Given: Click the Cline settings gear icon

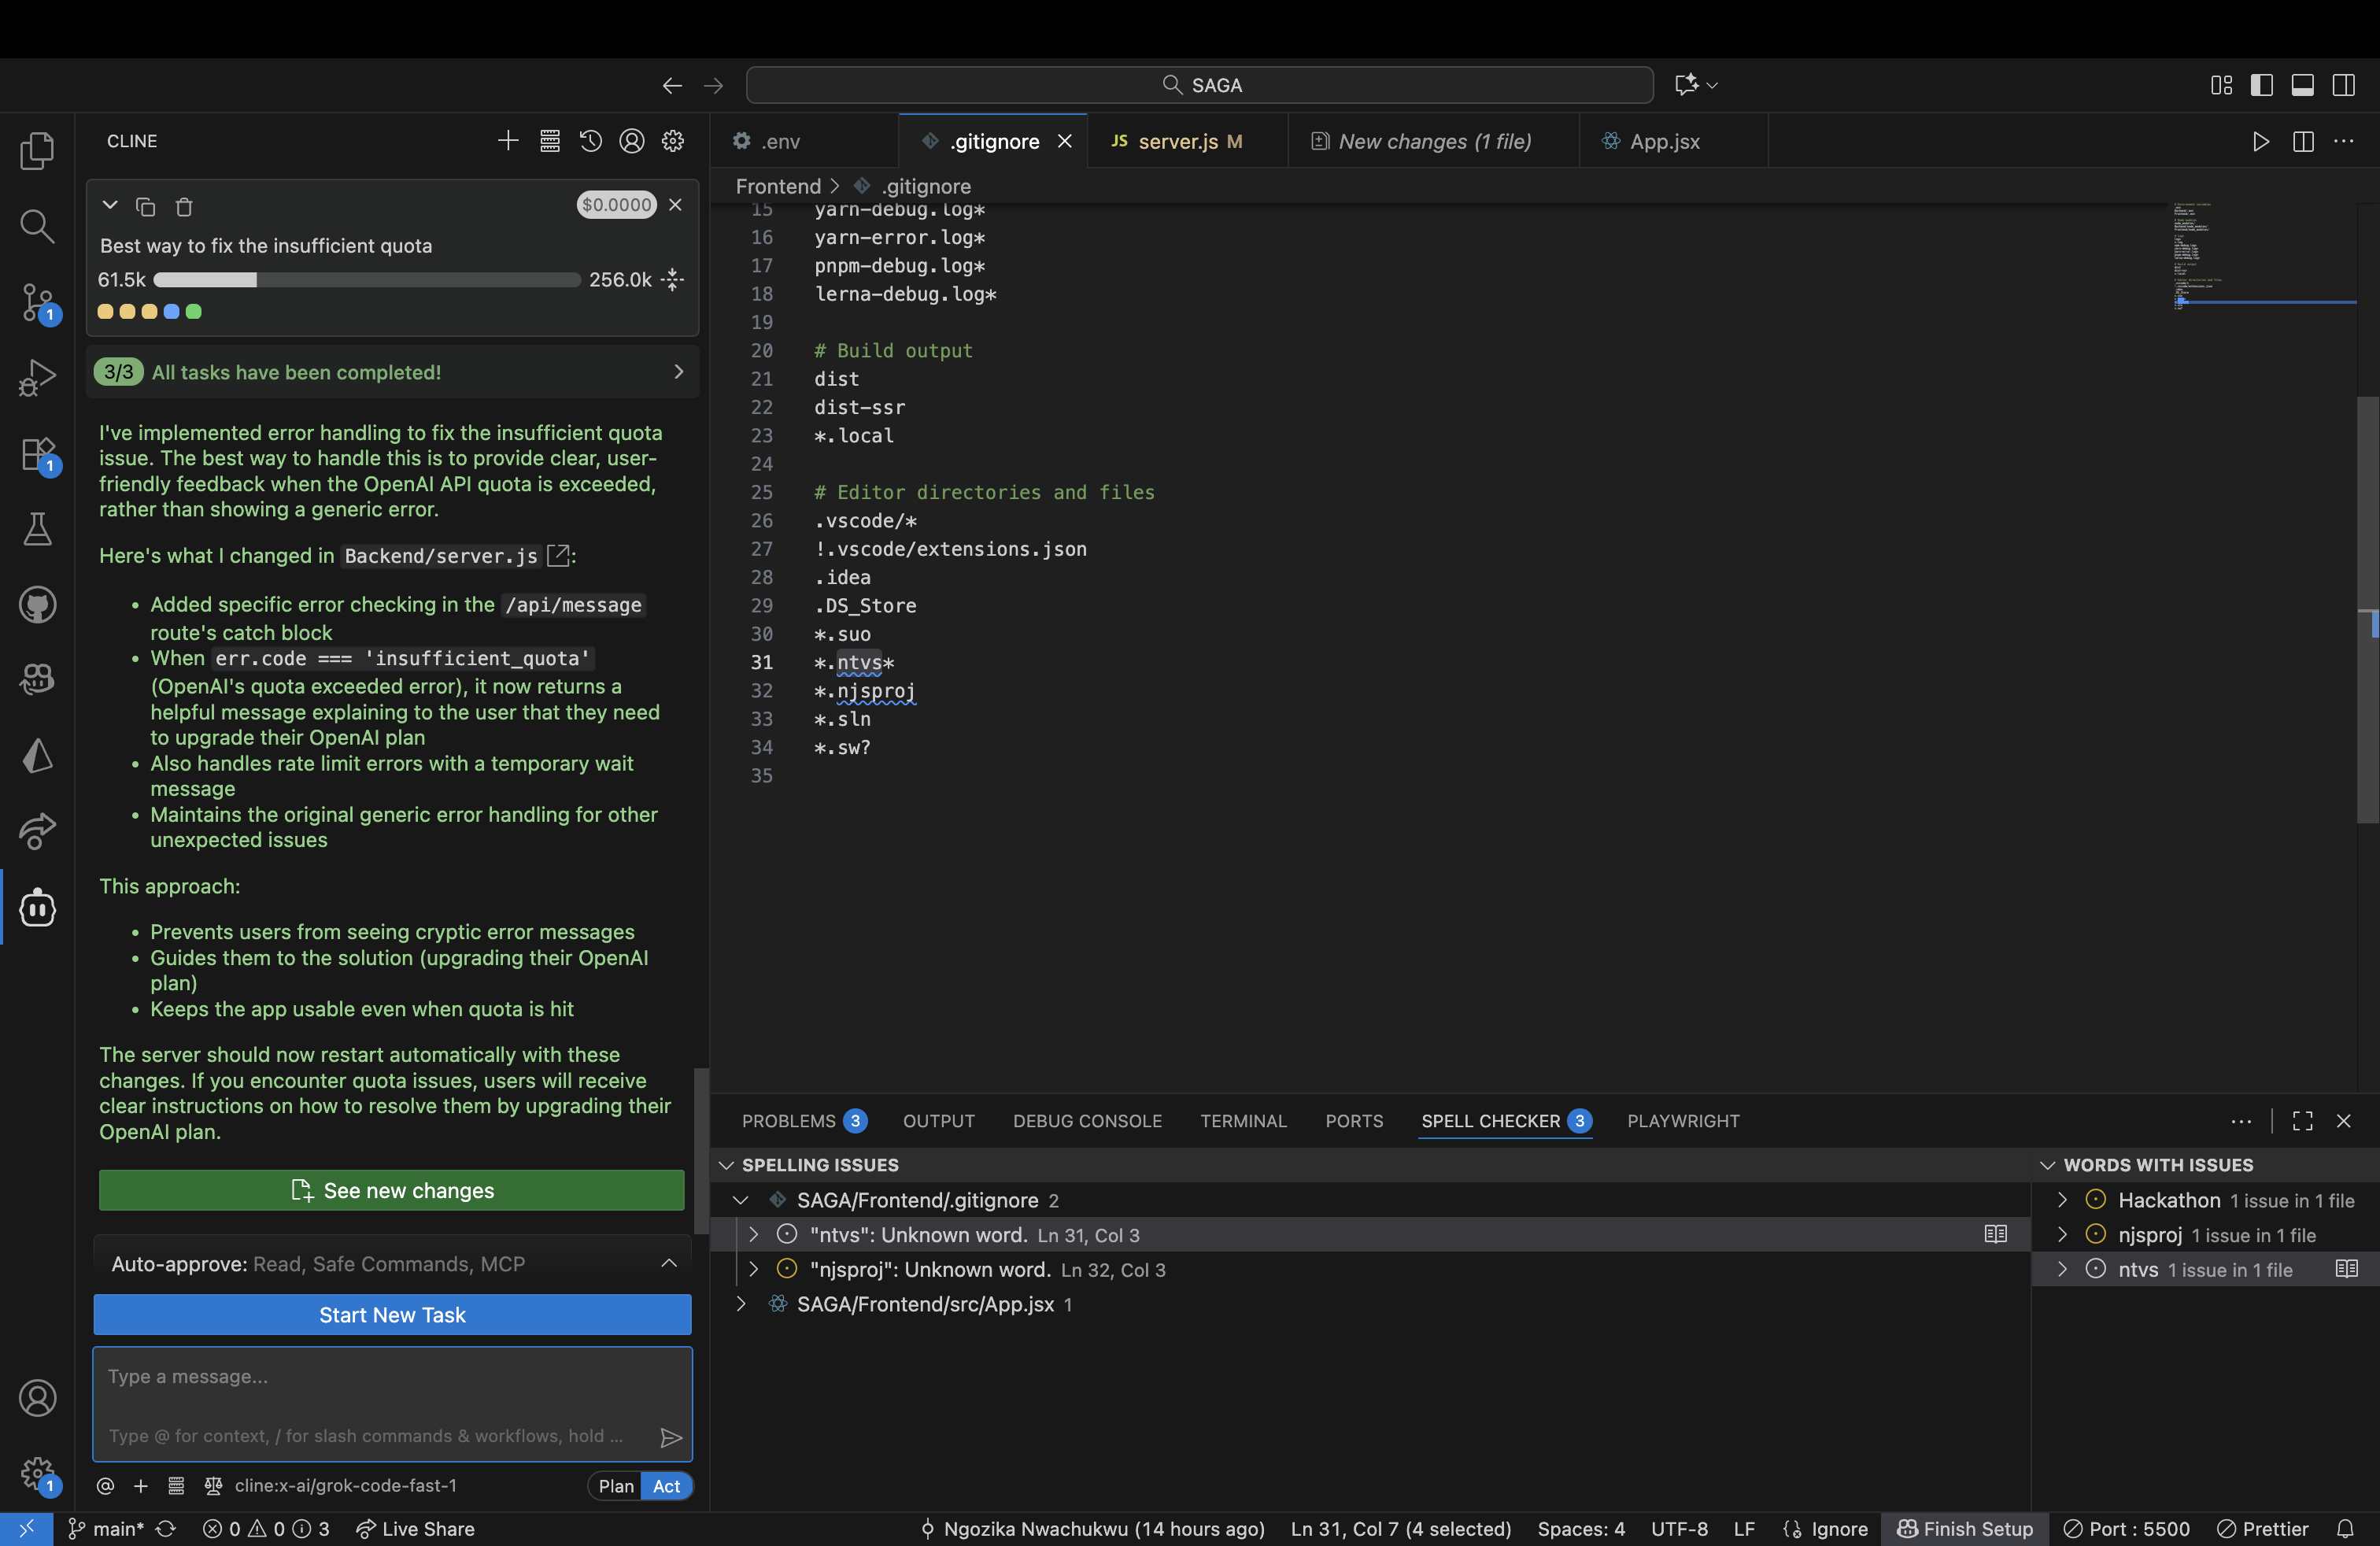Looking at the screenshot, I should coord(673,141).
